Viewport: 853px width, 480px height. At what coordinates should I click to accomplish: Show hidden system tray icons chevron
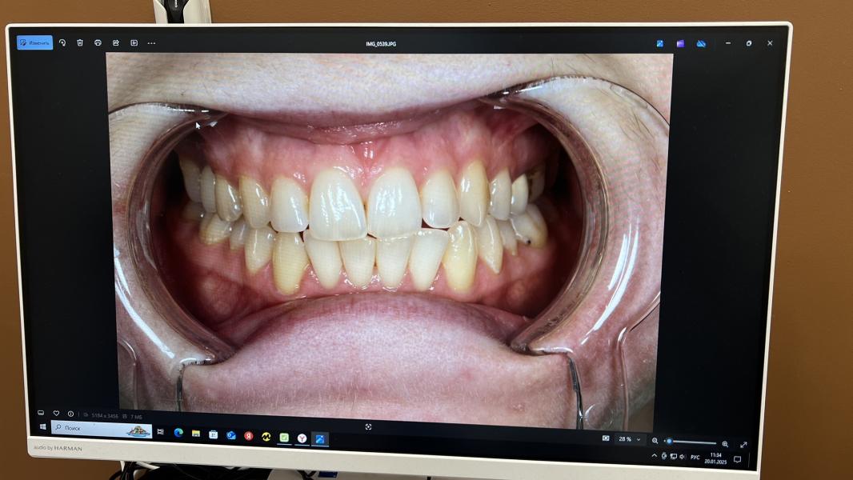point(654,455)
